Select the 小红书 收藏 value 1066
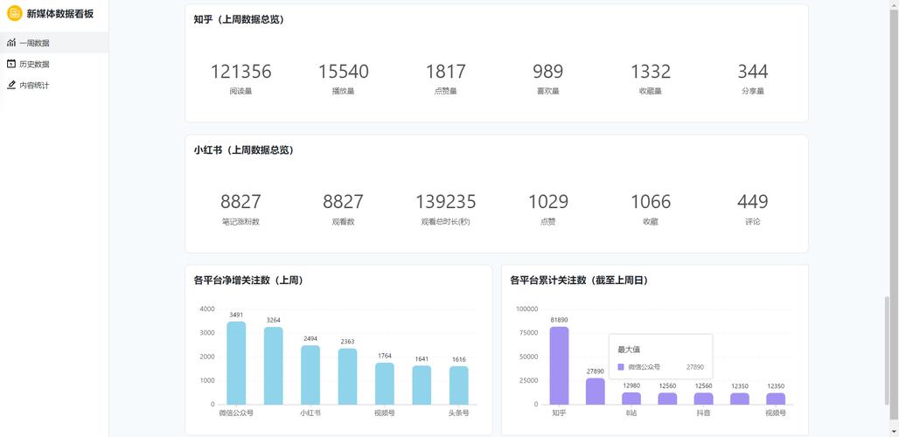The height and width of the screenshot is (437, 899). [651, 202]
